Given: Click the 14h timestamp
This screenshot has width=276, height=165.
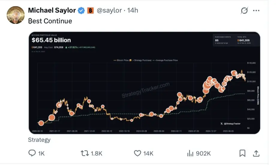Looking at the screenshot, I should 133,10.
